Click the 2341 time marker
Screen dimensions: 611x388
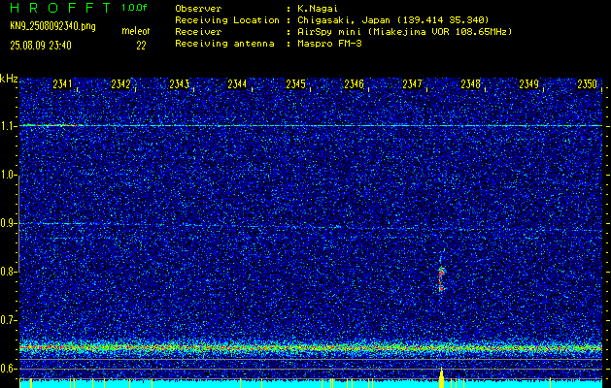click(x=62, y=84)
